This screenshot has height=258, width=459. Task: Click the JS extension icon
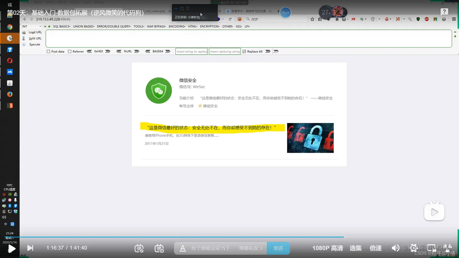point(353,19)
